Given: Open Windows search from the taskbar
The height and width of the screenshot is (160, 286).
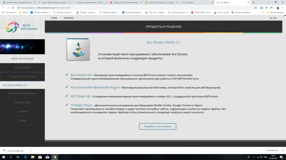Looking at the screenshot, I should click(10, 157).
